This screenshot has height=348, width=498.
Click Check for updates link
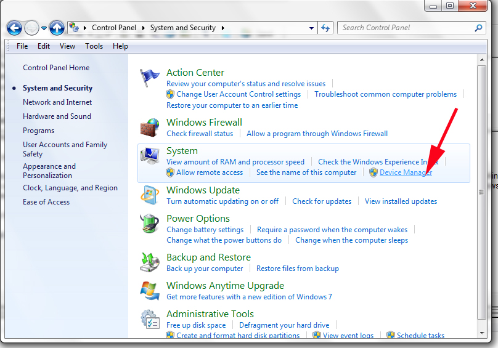click(322, 201)
